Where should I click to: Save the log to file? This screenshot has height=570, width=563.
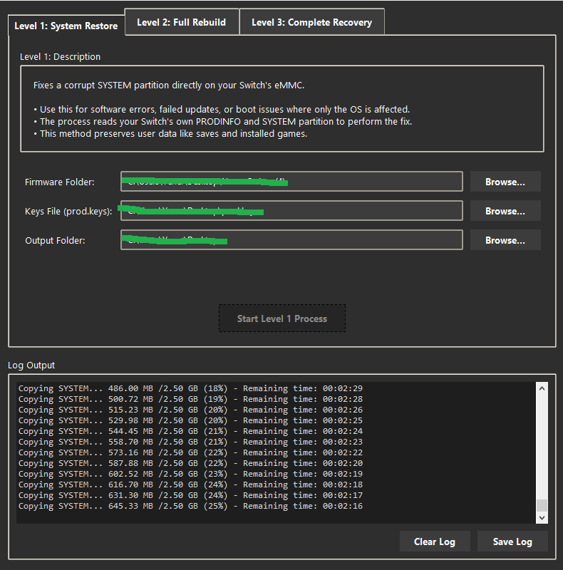(x=512, y=541)
